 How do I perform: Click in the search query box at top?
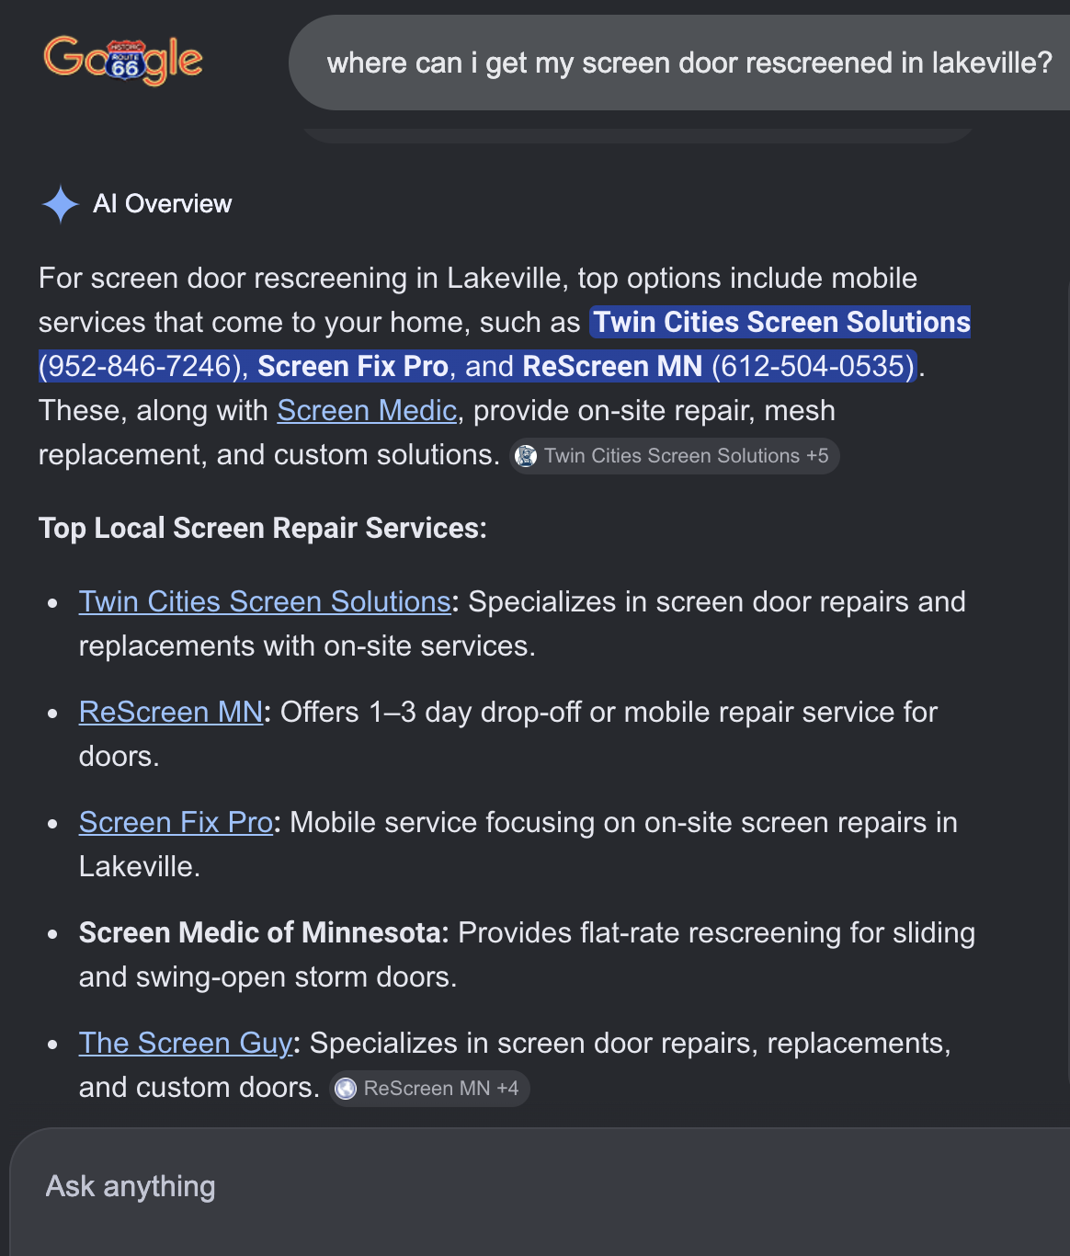[x=689, y=63]
